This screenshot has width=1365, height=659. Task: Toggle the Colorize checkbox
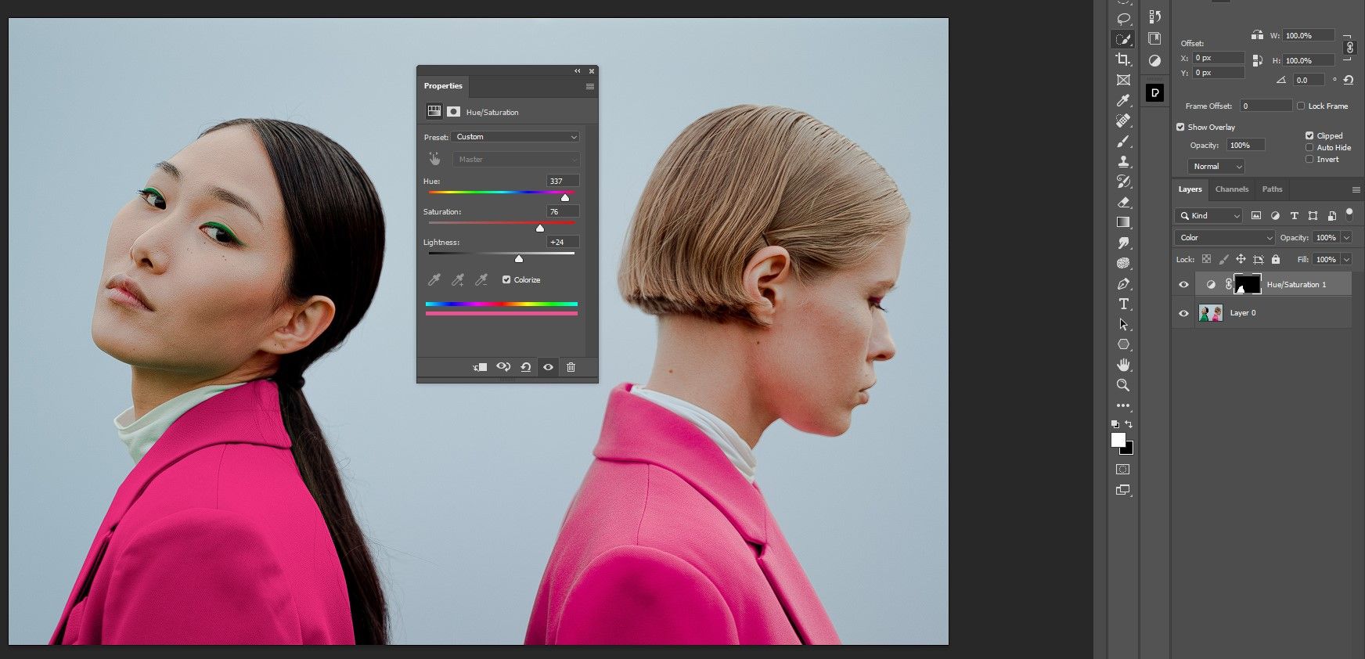coord(506,279)
